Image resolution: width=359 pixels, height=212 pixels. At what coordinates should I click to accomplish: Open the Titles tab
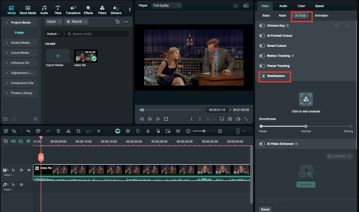coord(58,10)
